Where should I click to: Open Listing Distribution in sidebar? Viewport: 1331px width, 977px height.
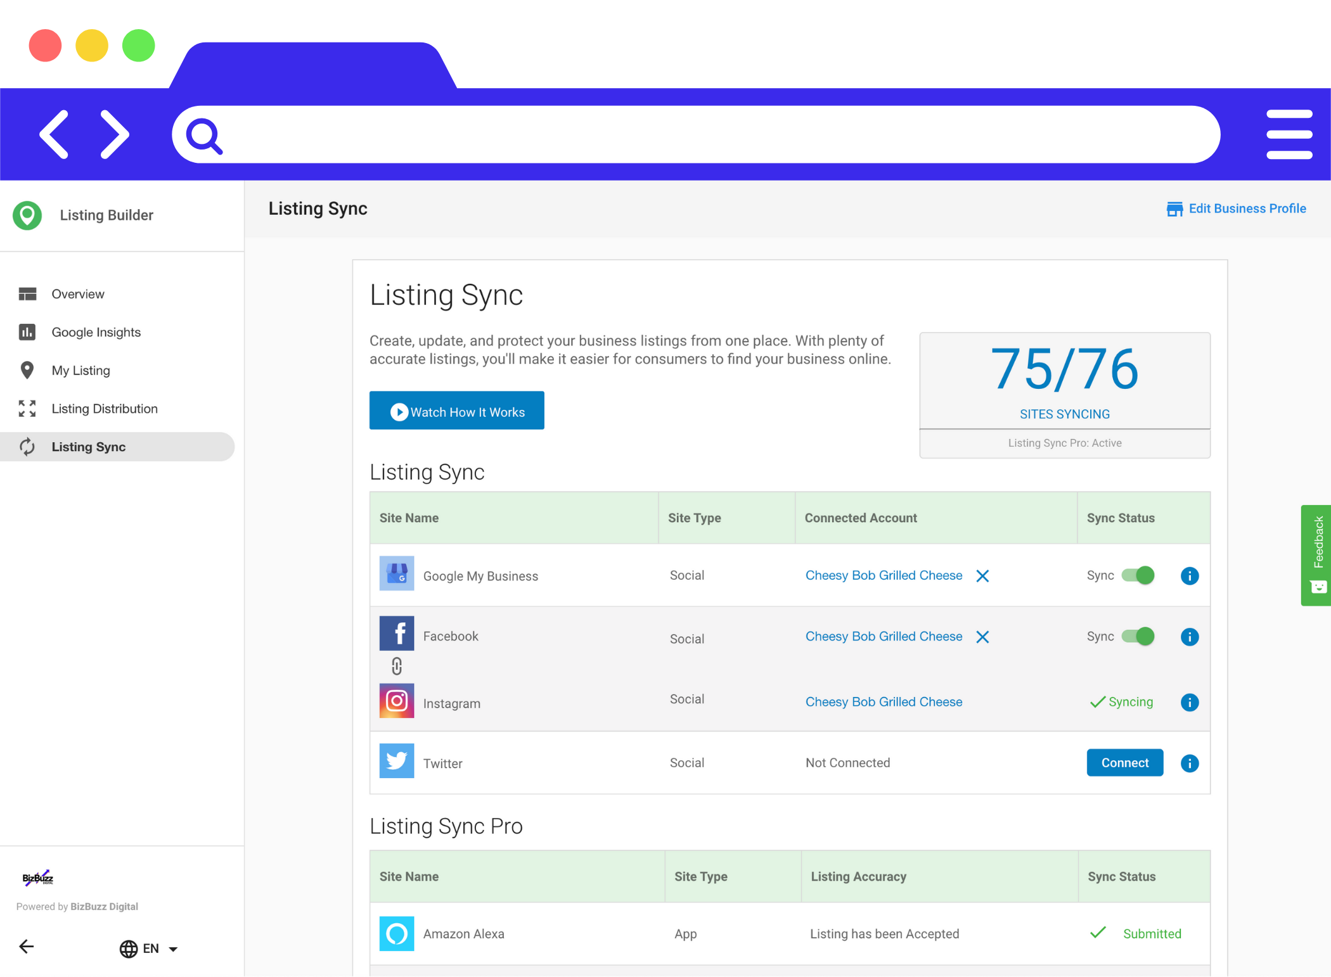117,409
